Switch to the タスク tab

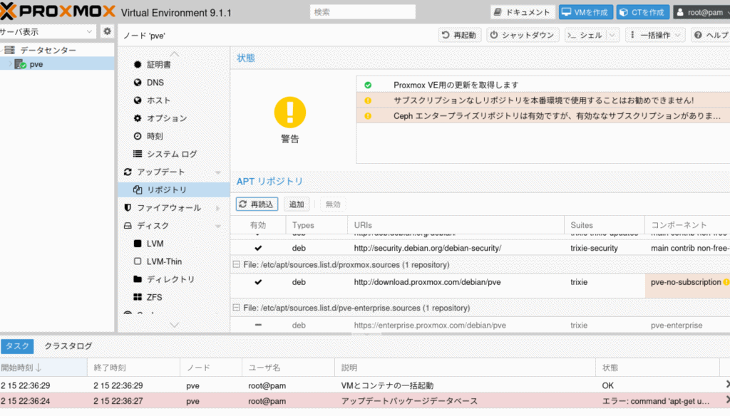[x=17, y=346]
